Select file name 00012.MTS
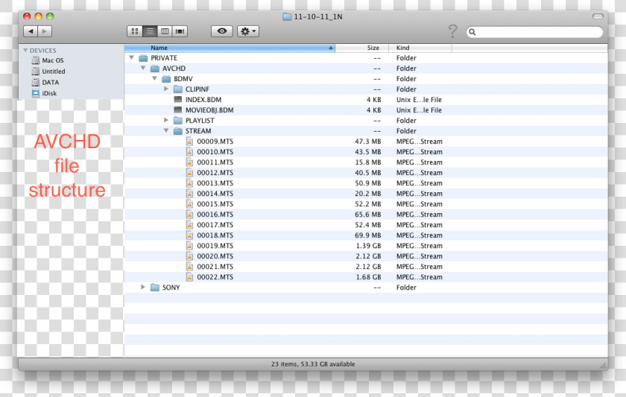This screenshot has width=626, height=397. 215,173
